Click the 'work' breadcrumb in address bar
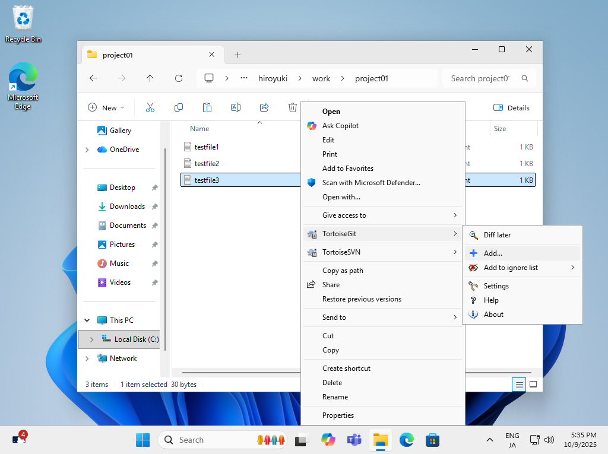 coord(321,78)
